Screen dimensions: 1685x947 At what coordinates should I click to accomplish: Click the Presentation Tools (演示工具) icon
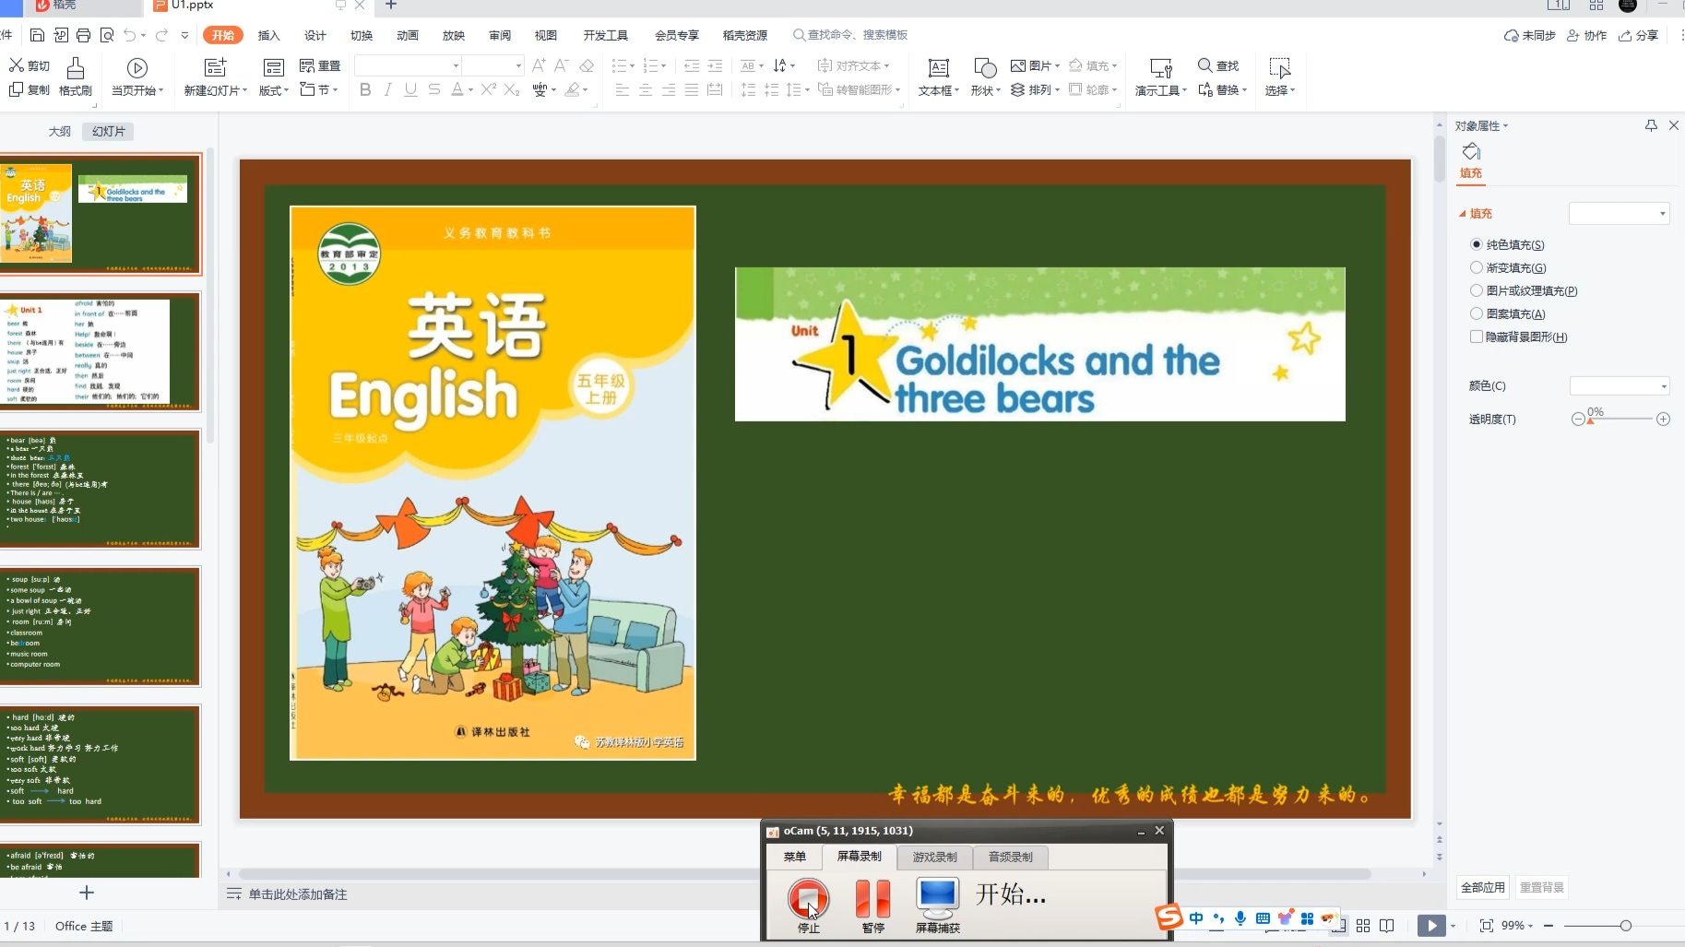(x=1161, y=67)
